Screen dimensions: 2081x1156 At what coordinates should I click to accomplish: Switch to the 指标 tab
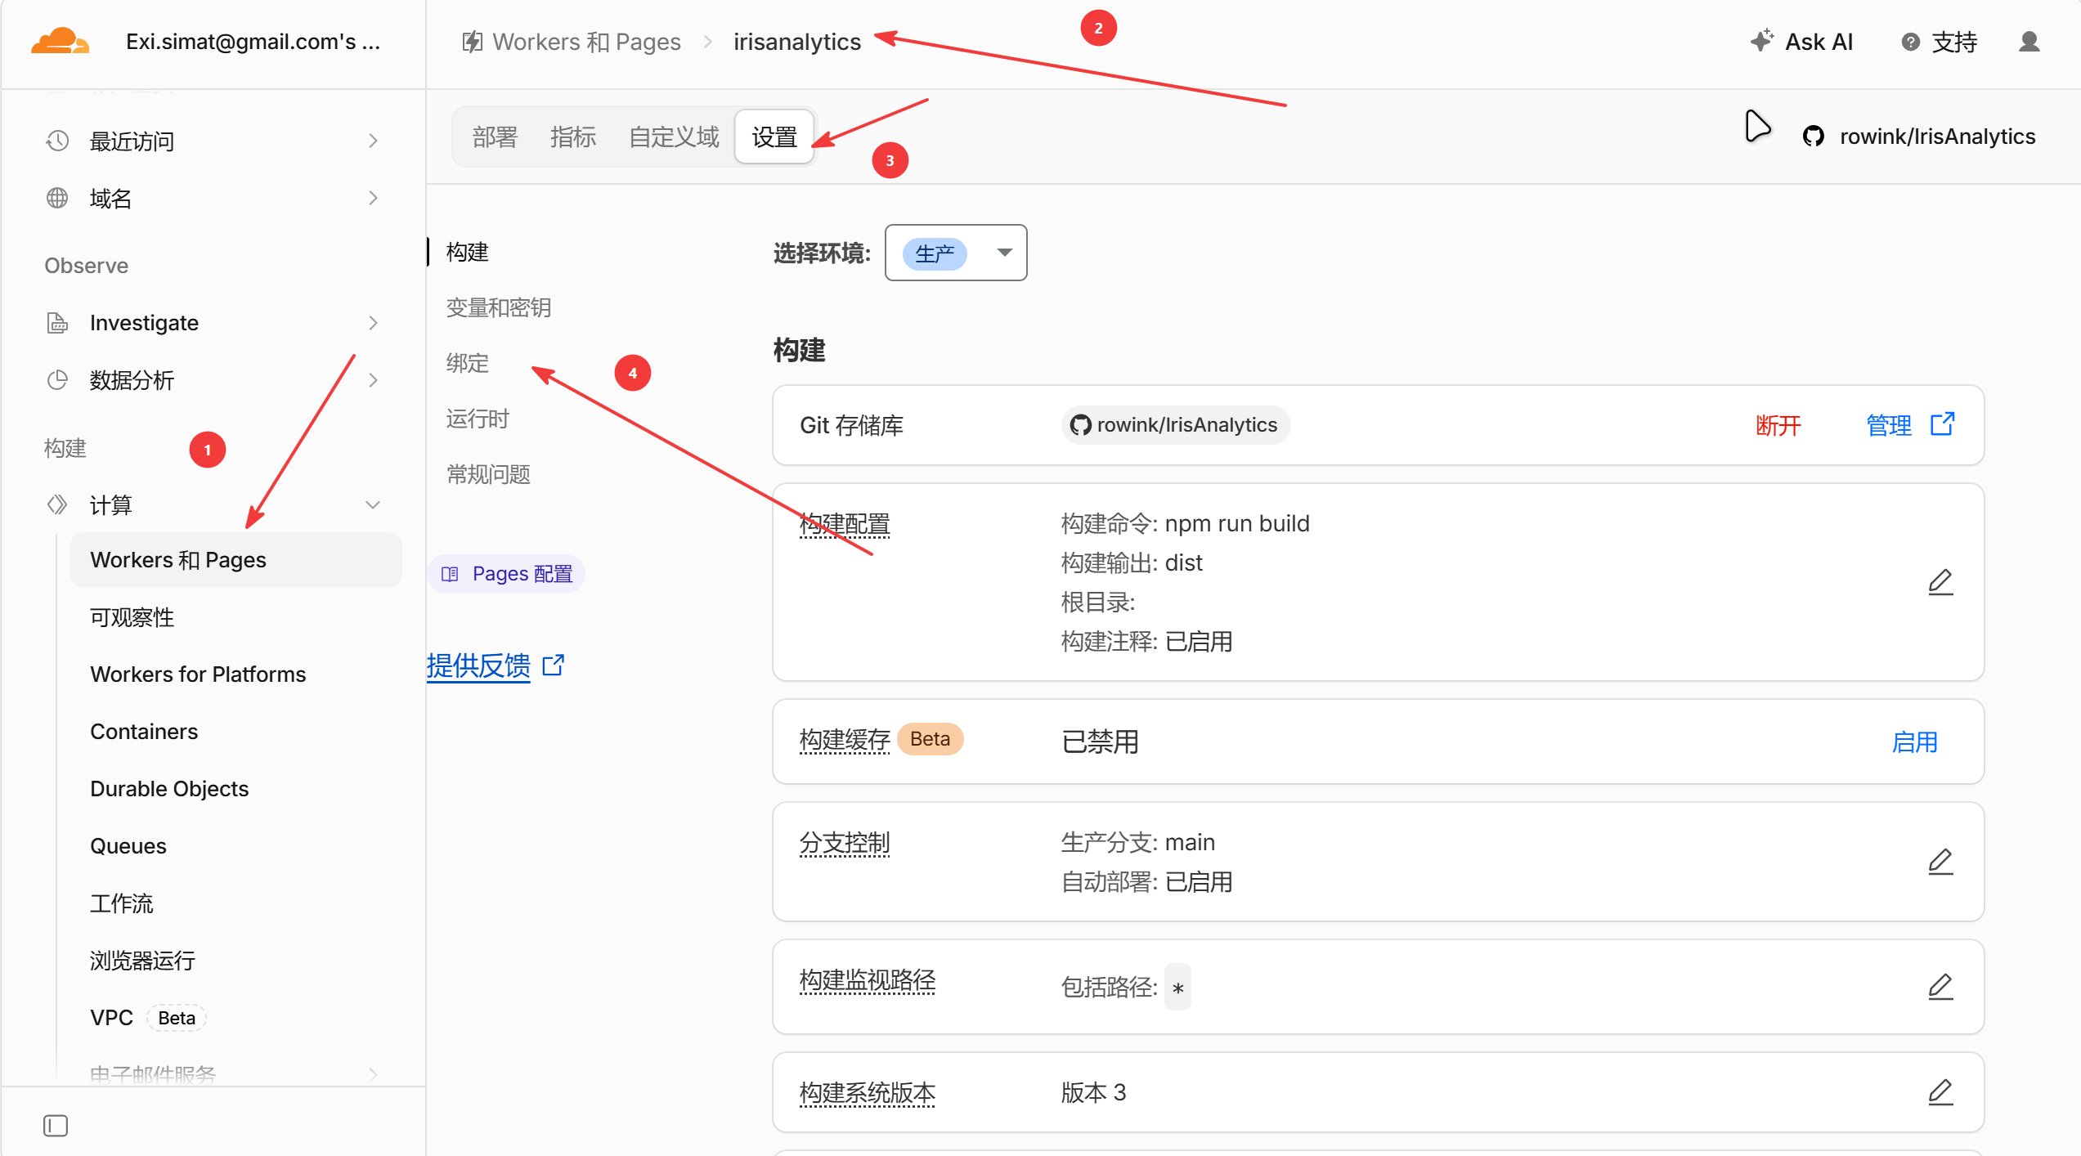[573, 137]
